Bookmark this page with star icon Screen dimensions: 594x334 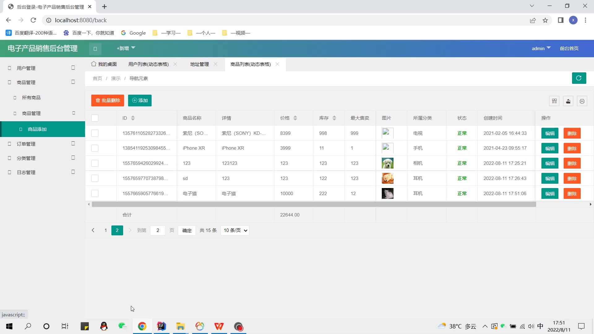click(545, 20)
